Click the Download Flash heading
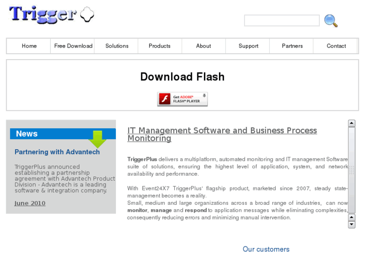 tap(182, 77)
